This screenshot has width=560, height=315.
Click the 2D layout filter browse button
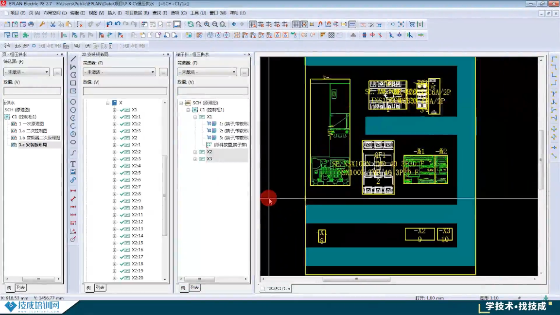coord(163,72)
